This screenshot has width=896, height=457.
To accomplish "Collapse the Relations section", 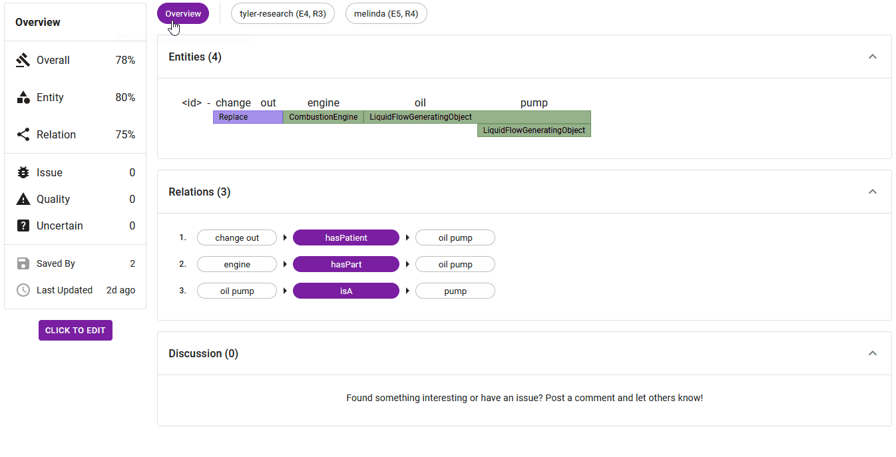I will (873, 192).
